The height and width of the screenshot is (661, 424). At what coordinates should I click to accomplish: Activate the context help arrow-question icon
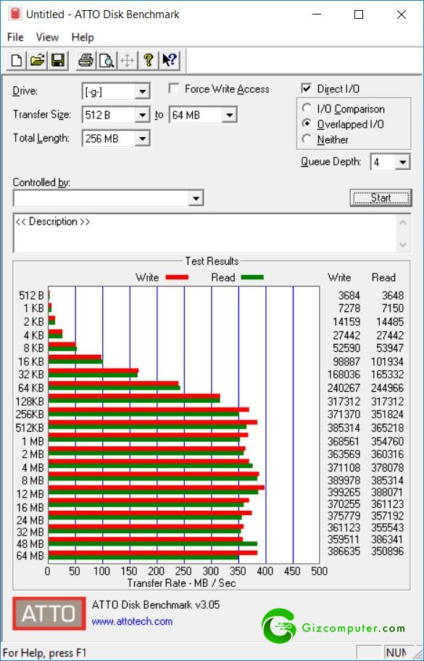170,61
